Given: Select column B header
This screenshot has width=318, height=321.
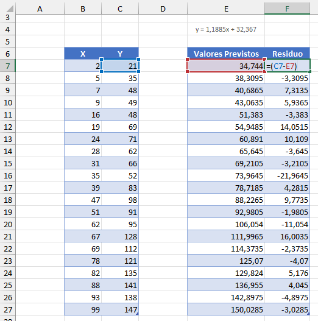Looking at the screenshot, I should point(83,9).
